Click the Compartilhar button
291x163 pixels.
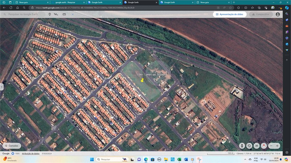[261, 14]
